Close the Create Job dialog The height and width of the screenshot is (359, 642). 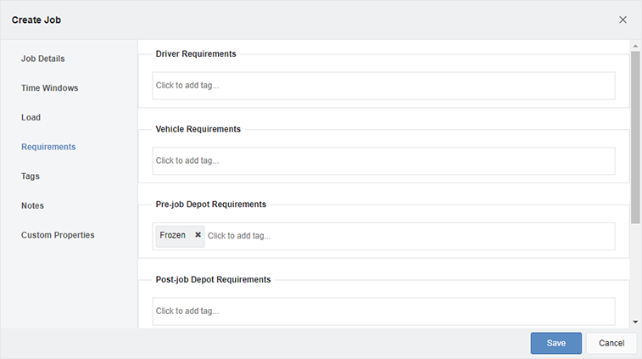tap(622, 20)
